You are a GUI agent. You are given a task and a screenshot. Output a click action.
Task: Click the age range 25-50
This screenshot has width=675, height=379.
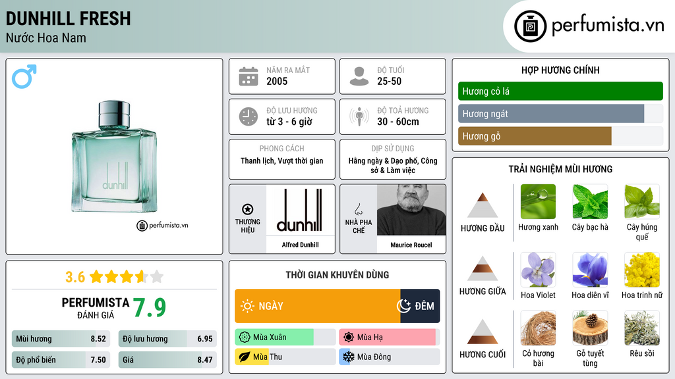389,81
